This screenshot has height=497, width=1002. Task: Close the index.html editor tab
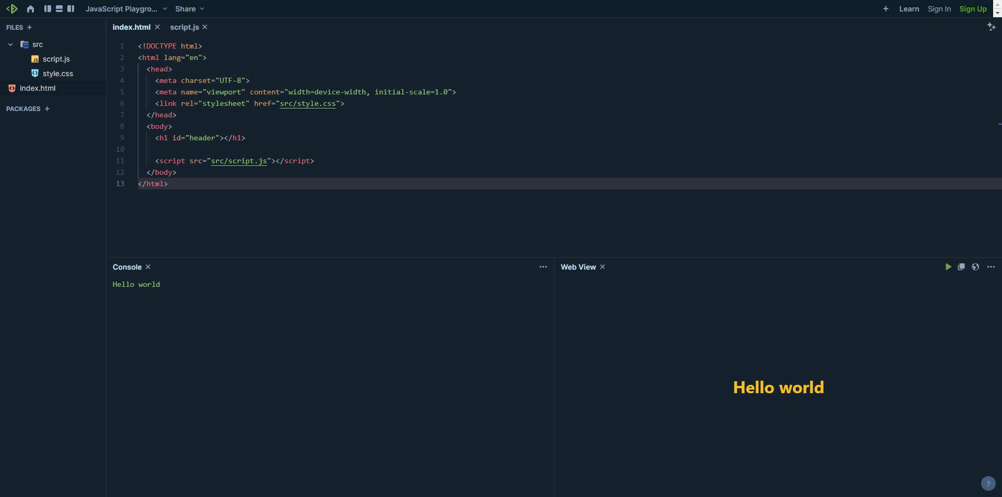click(x=157, y=27)
